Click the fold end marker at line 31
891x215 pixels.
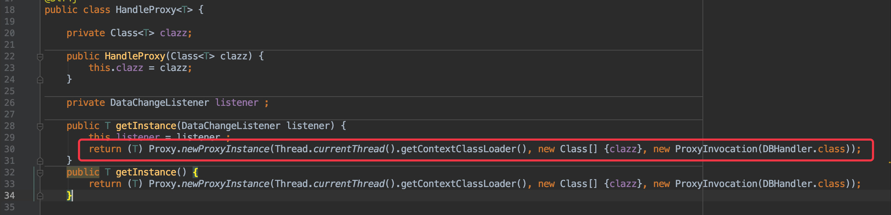(40, 161)
